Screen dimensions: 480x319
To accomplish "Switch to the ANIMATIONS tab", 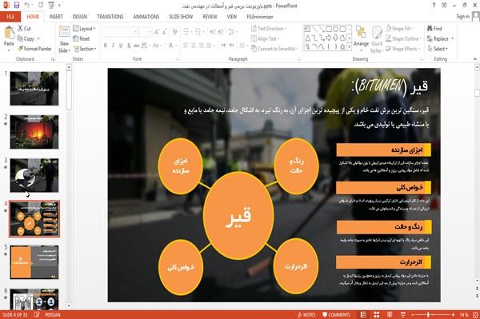I will click(146, 17).
